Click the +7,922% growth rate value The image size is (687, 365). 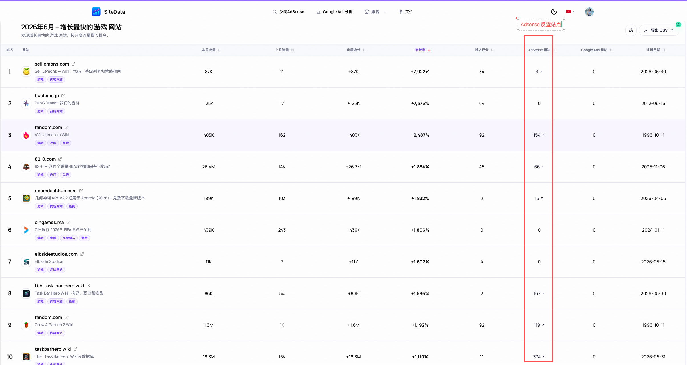[420, 72]
